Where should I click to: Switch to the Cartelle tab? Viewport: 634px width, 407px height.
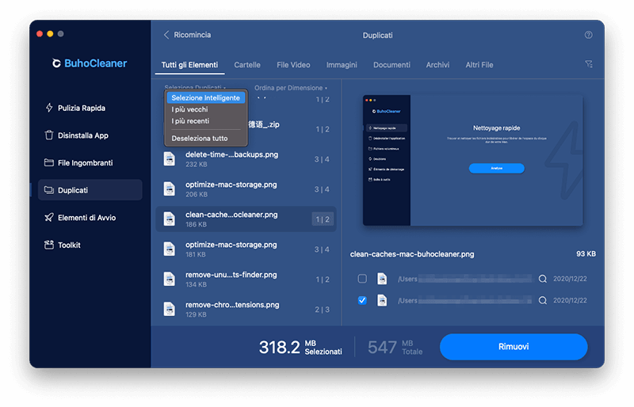tap(247, 65)
